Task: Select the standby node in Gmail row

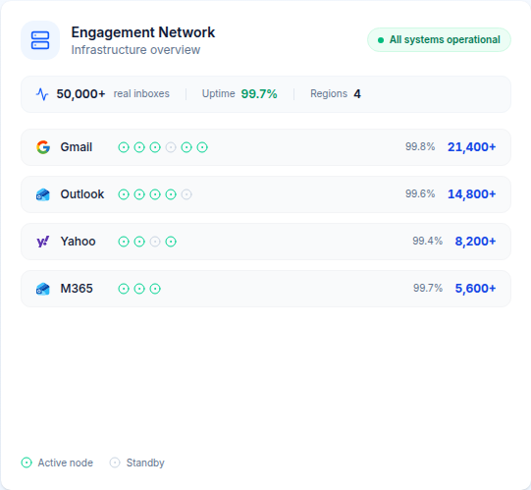Action: [171, 147]
